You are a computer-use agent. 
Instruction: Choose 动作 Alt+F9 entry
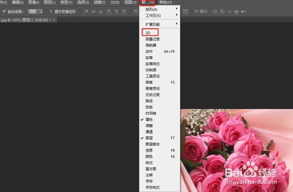coord(160,51)
